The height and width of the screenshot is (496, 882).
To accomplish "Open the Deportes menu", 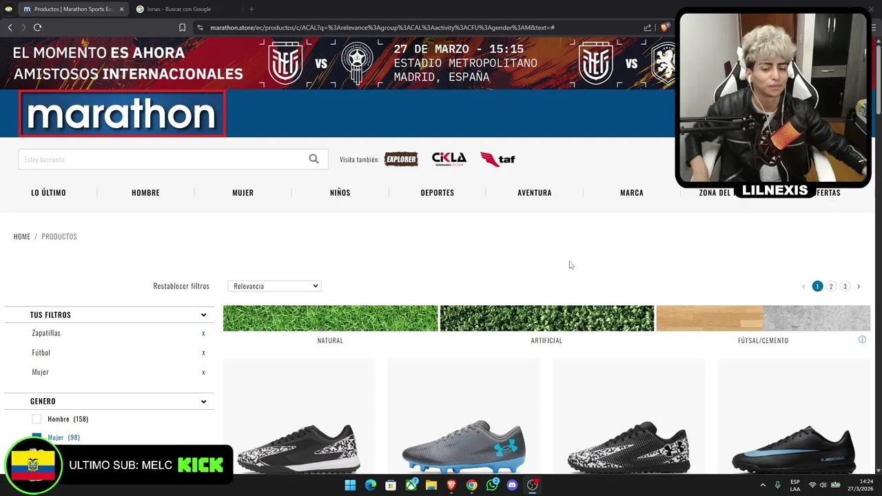I will click(x=437, y=193).
